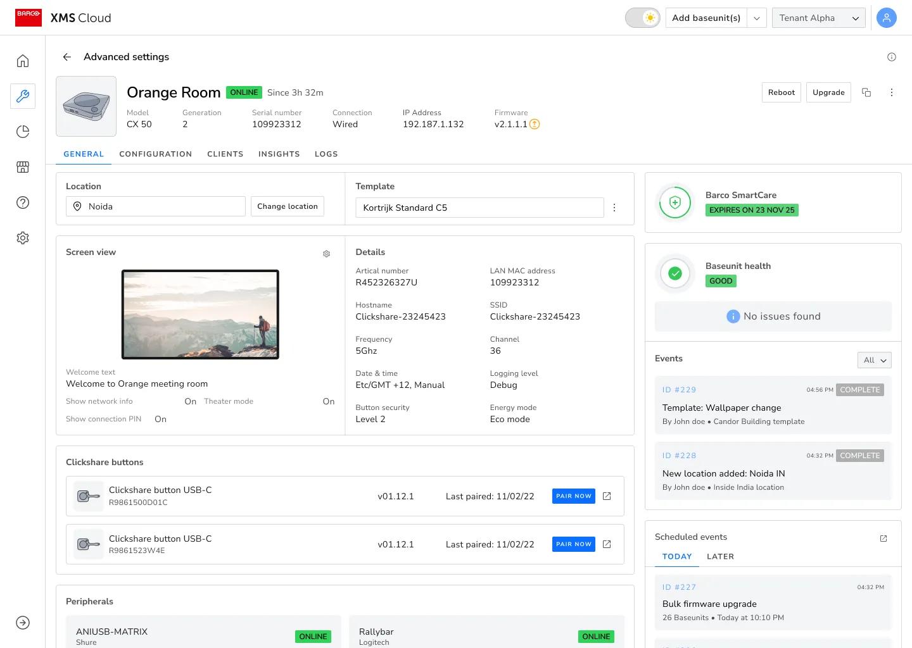The width and height of the screenshot is (912, 648).
Task: Open the Template kebab menu
Action: (x=614, y=208)
